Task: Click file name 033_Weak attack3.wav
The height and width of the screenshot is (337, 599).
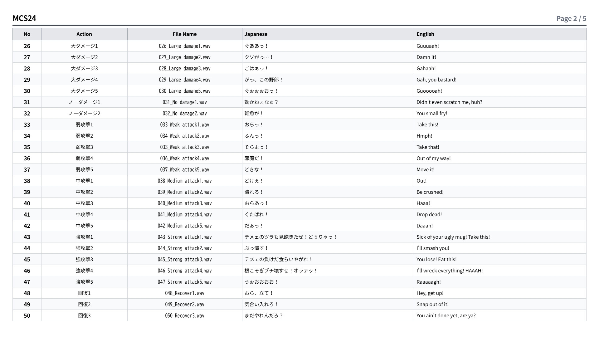Action: [185, 147]
